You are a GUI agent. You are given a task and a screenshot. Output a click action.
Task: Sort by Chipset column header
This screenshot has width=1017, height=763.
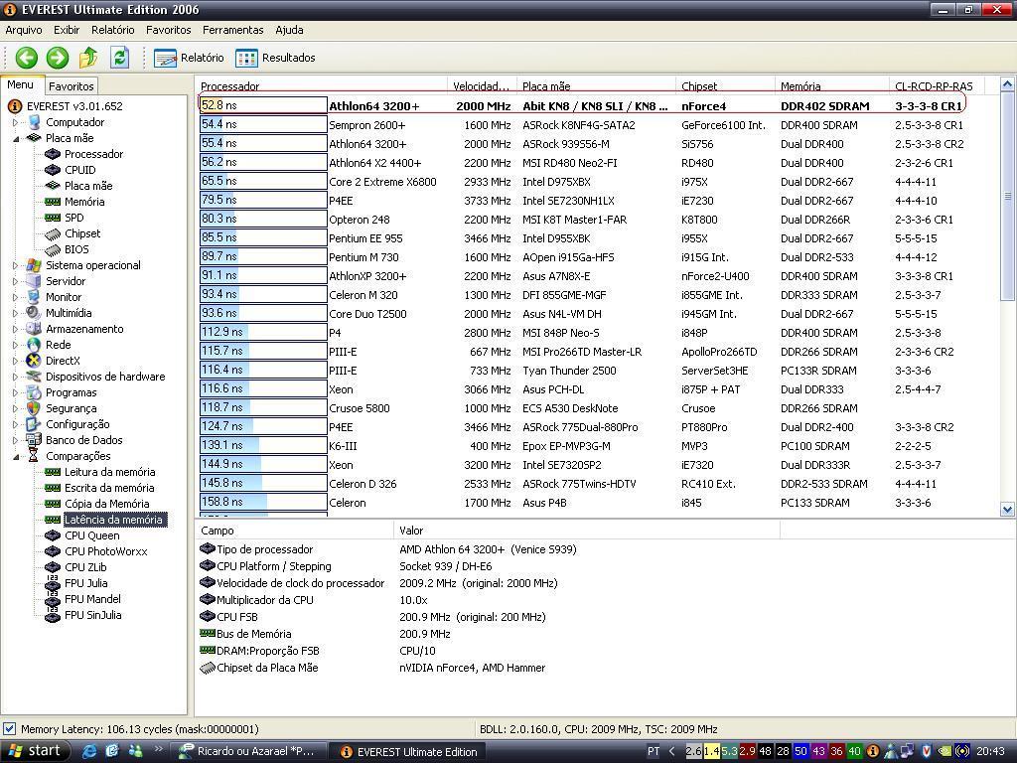[x=725, y=86]
